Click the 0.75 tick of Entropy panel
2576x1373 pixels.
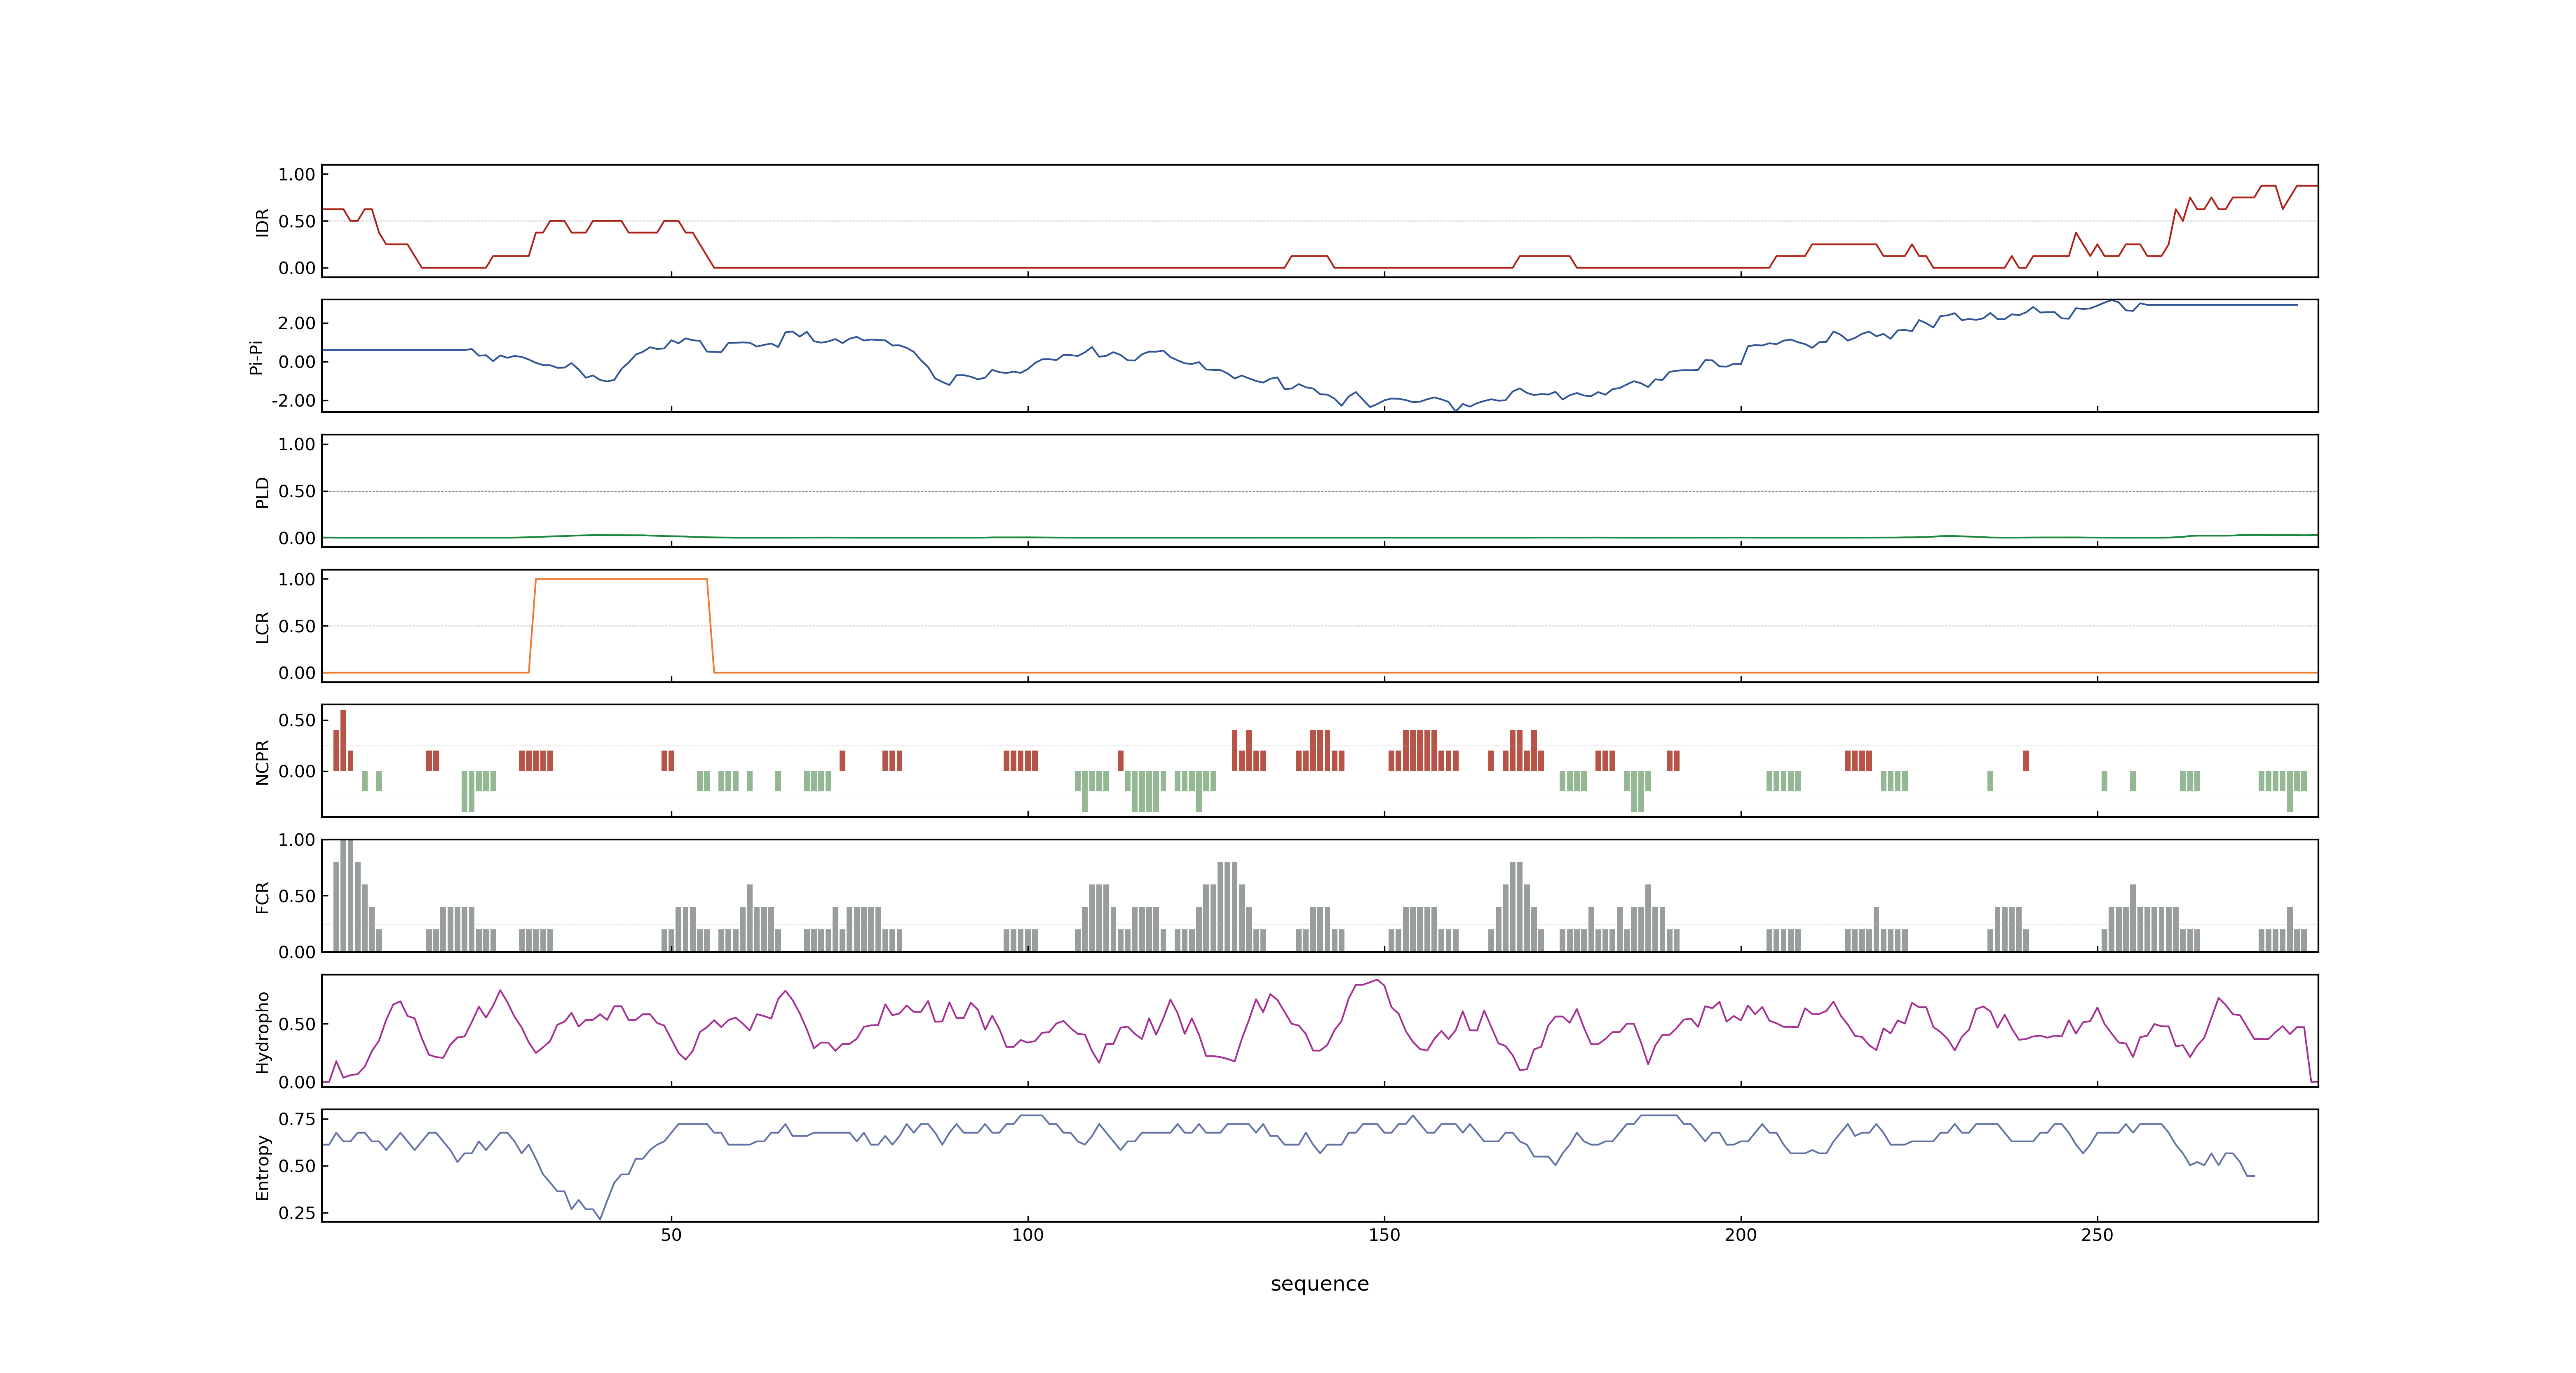pyautogui.click(x=297, y=1119)
